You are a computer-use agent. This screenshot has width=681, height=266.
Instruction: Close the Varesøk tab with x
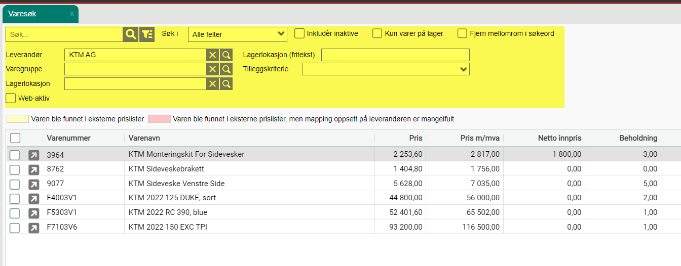pos(72,14)
